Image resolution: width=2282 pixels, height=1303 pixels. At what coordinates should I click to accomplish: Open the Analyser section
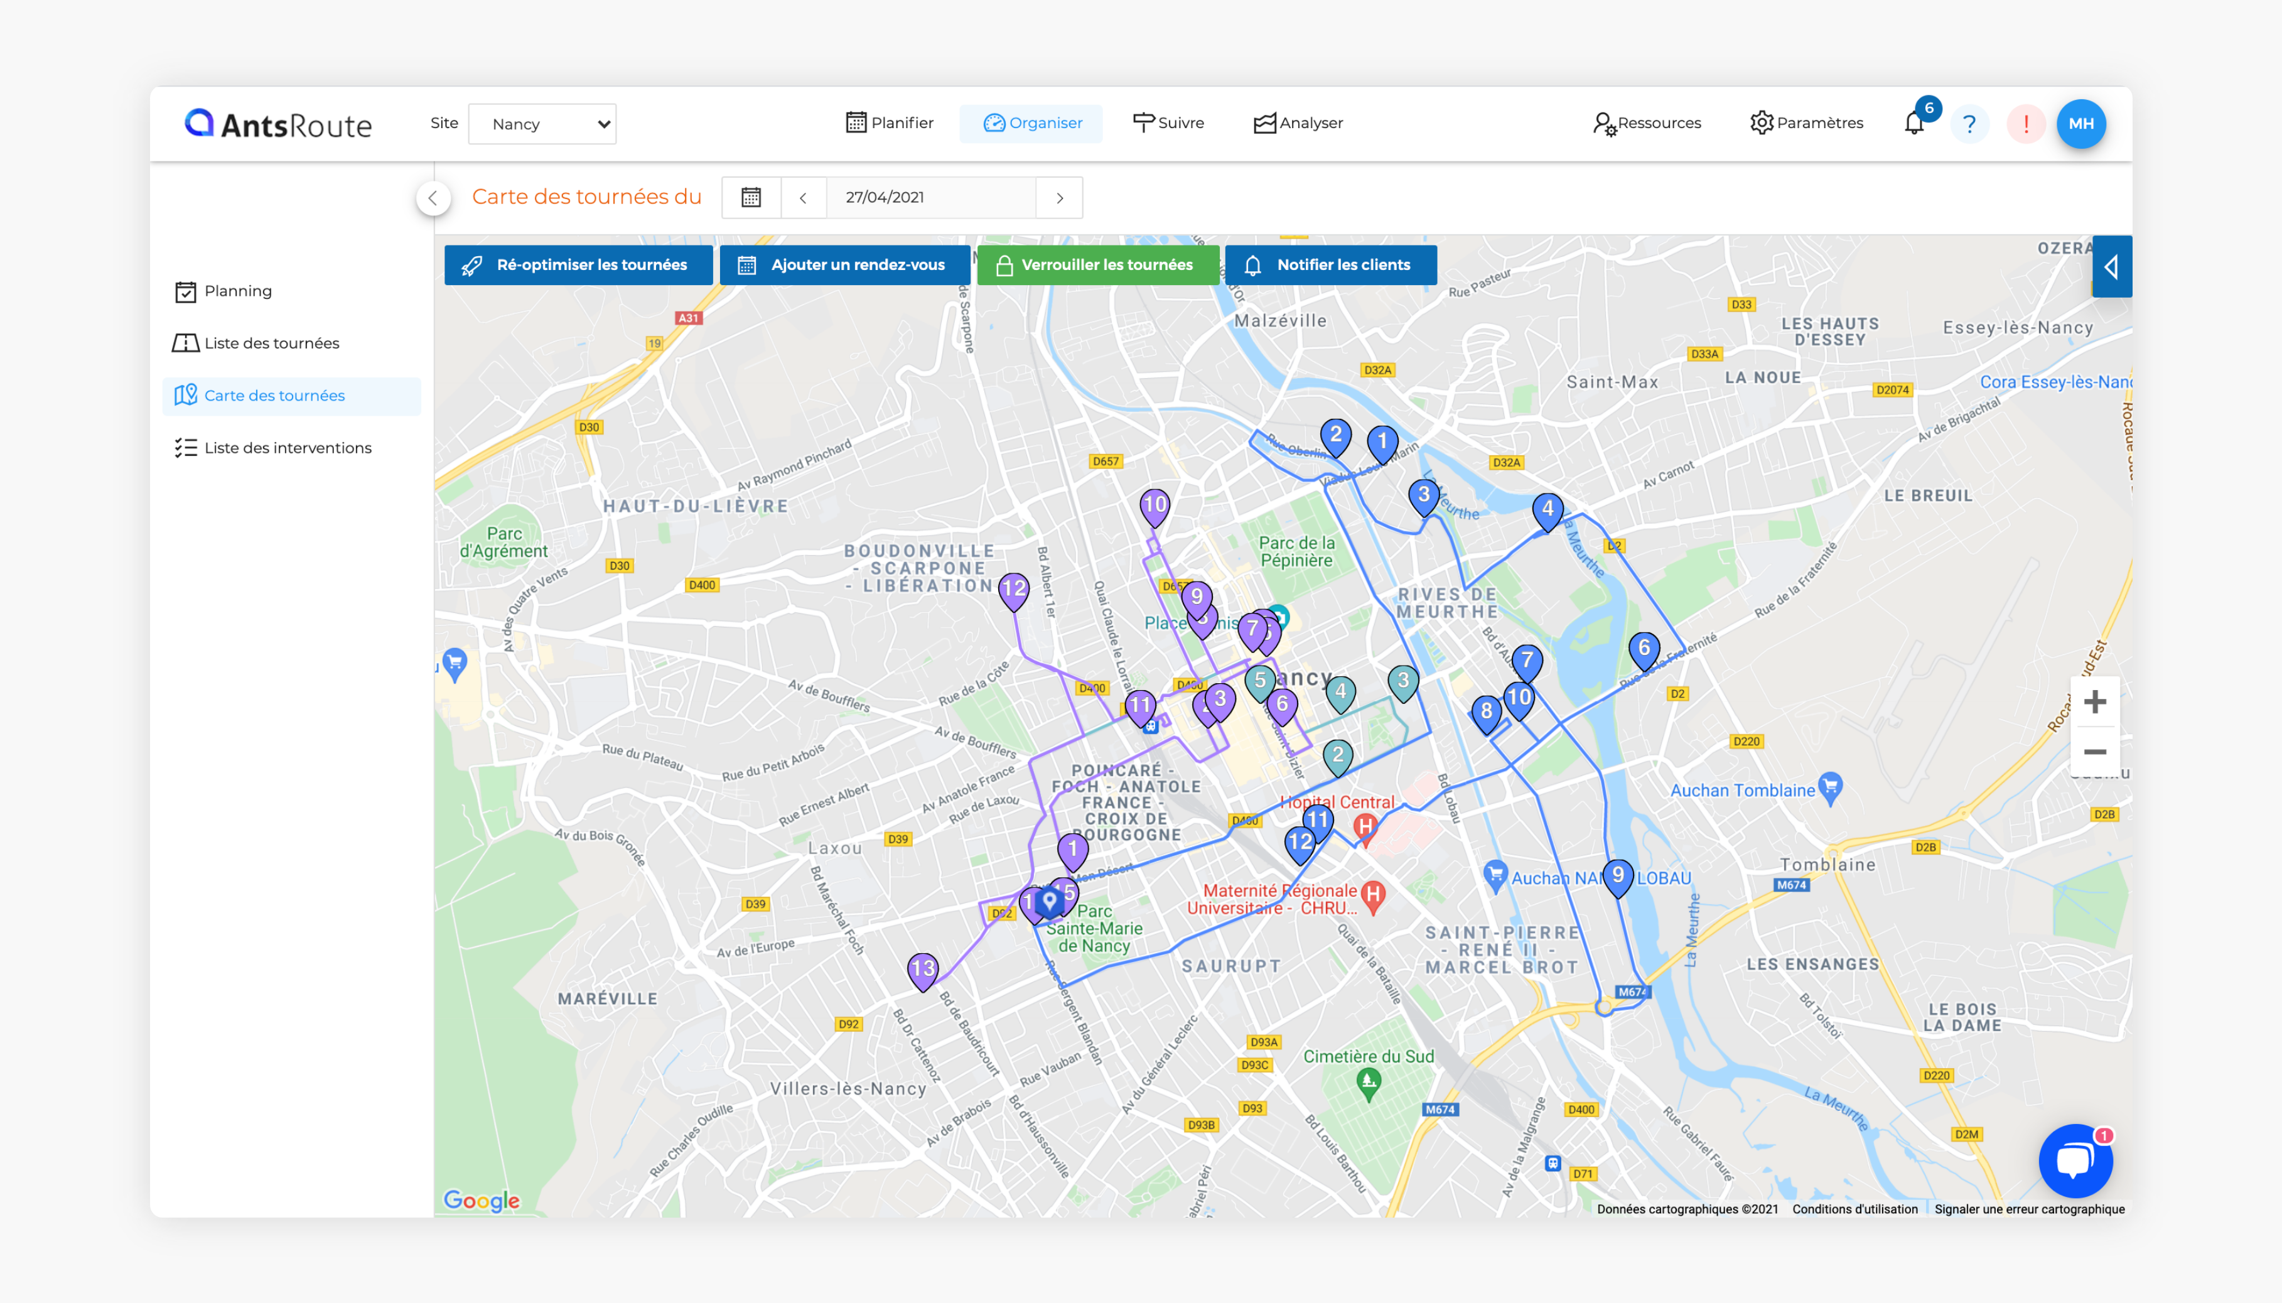(1298, 122)
